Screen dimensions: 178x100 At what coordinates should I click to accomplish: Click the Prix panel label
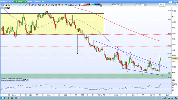(2, 8)
